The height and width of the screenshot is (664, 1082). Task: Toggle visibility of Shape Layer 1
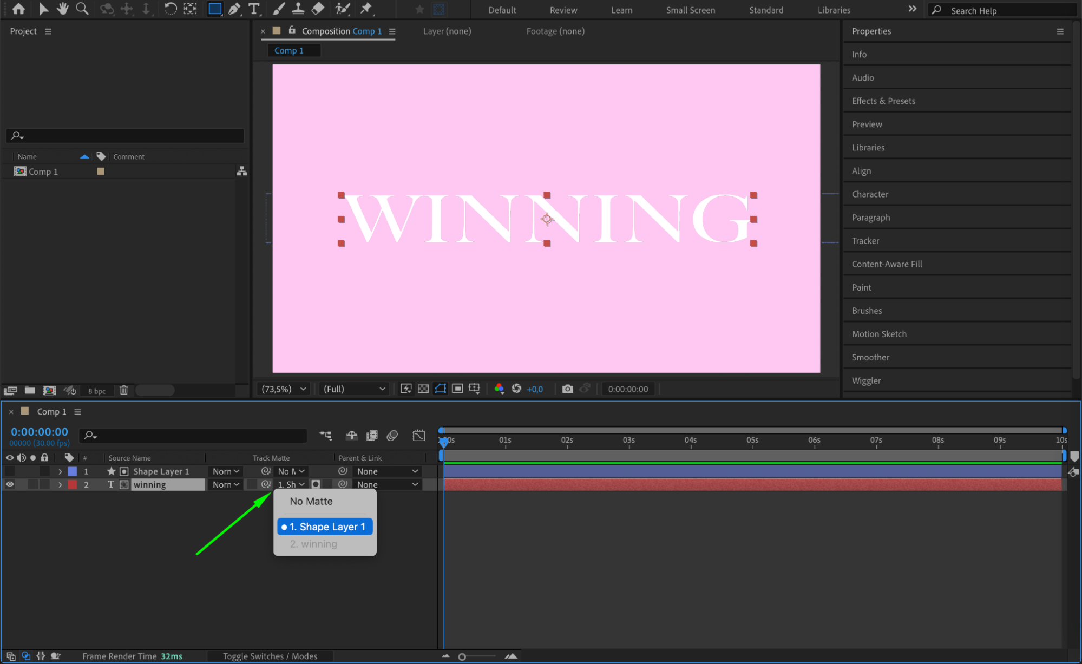(10, 471)
